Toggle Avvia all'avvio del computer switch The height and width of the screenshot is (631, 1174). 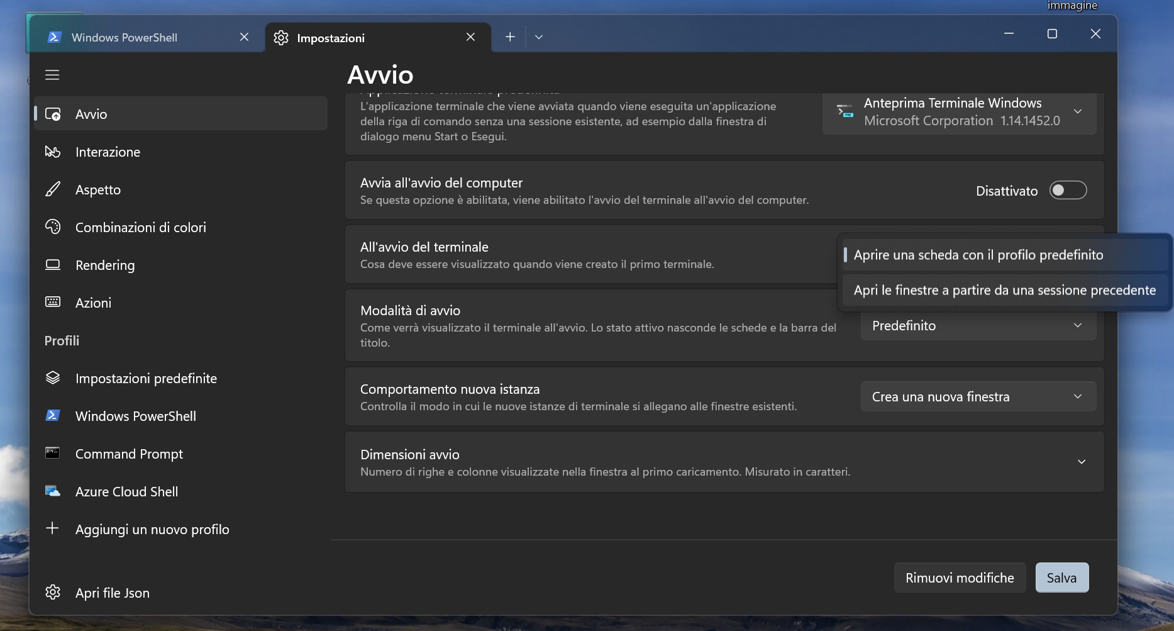click(1068, 190)
